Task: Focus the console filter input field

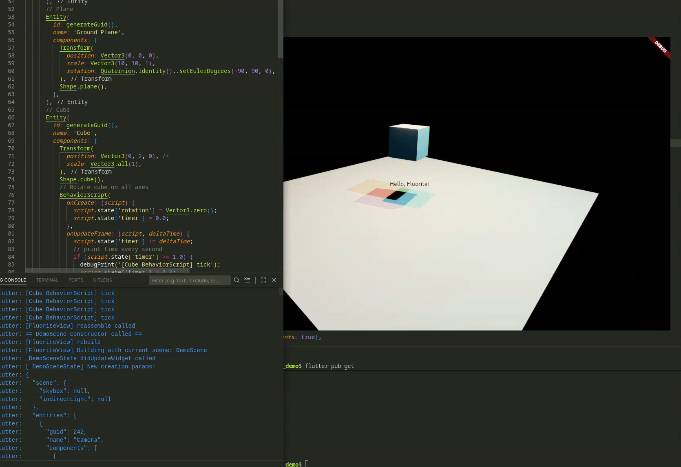Action: (189, 280)
